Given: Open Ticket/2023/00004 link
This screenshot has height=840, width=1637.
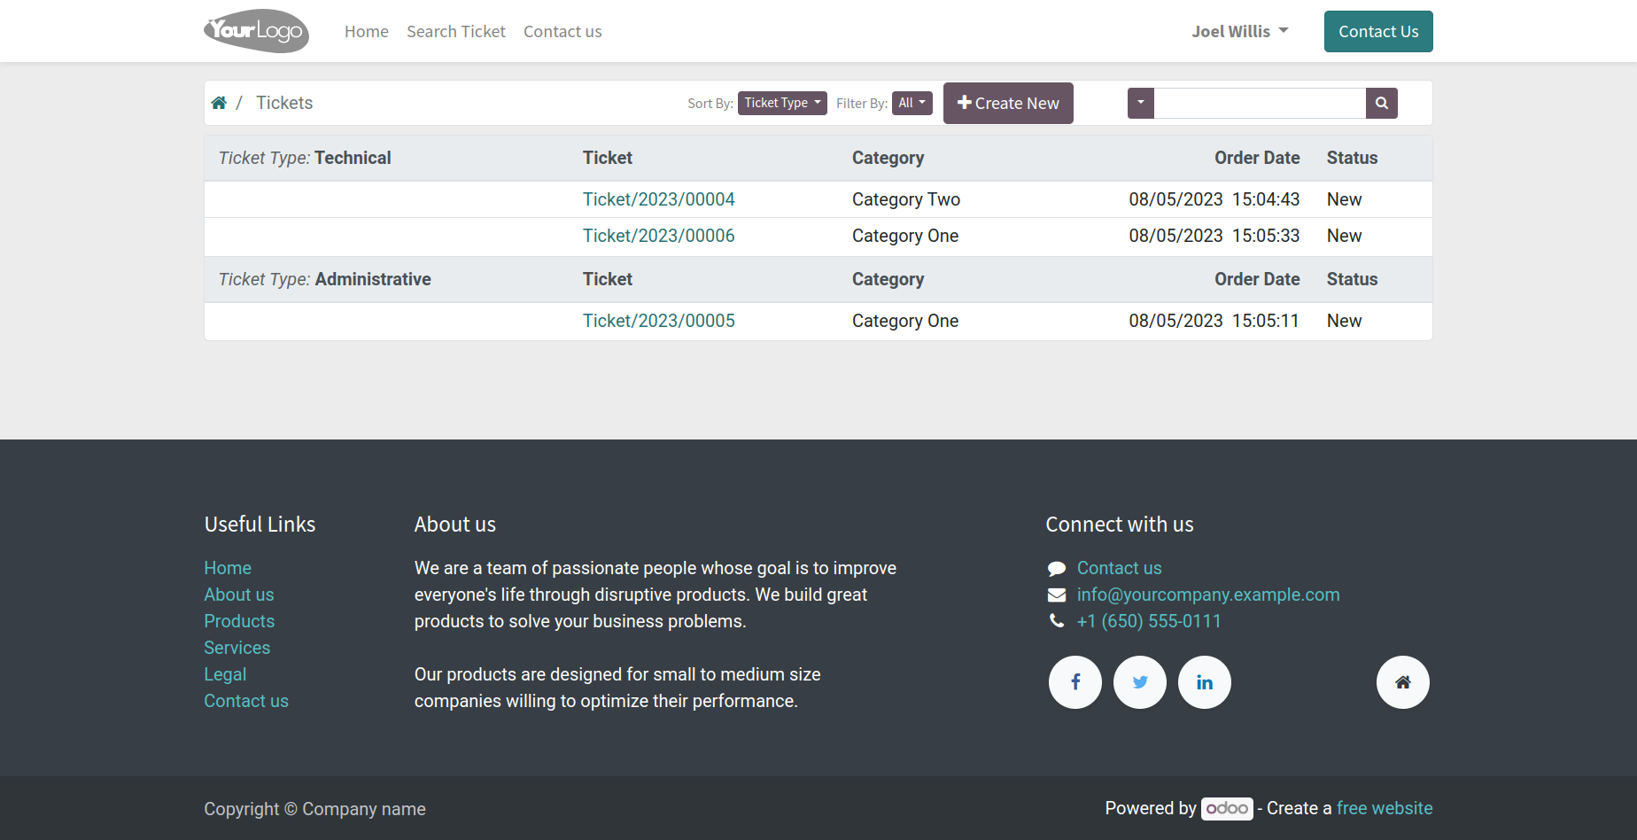Looking at the screenshot, I should click(x=659, y=199).
